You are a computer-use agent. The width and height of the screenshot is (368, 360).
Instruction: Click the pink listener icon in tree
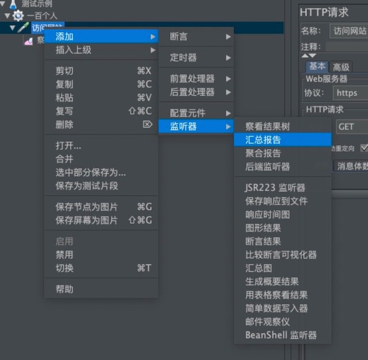[29, 41]
